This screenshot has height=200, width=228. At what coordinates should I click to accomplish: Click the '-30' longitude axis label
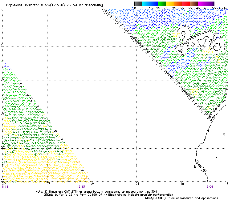pos(3,184)
